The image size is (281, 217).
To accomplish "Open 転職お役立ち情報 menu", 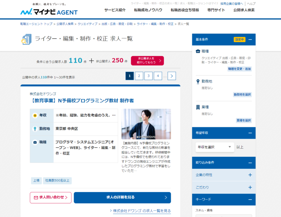I will 185,10.
